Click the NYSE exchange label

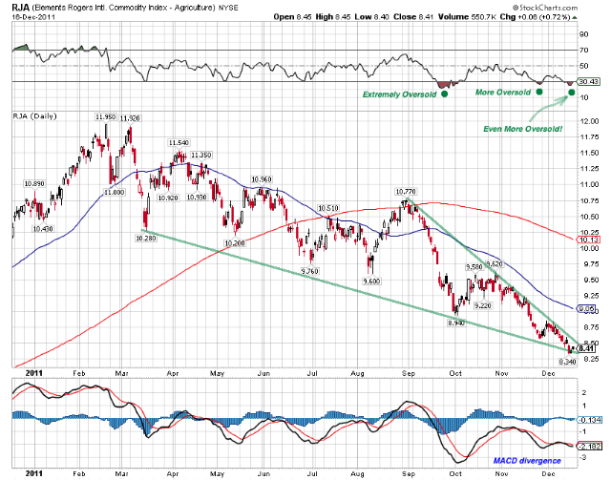click(x=228, y=8)
